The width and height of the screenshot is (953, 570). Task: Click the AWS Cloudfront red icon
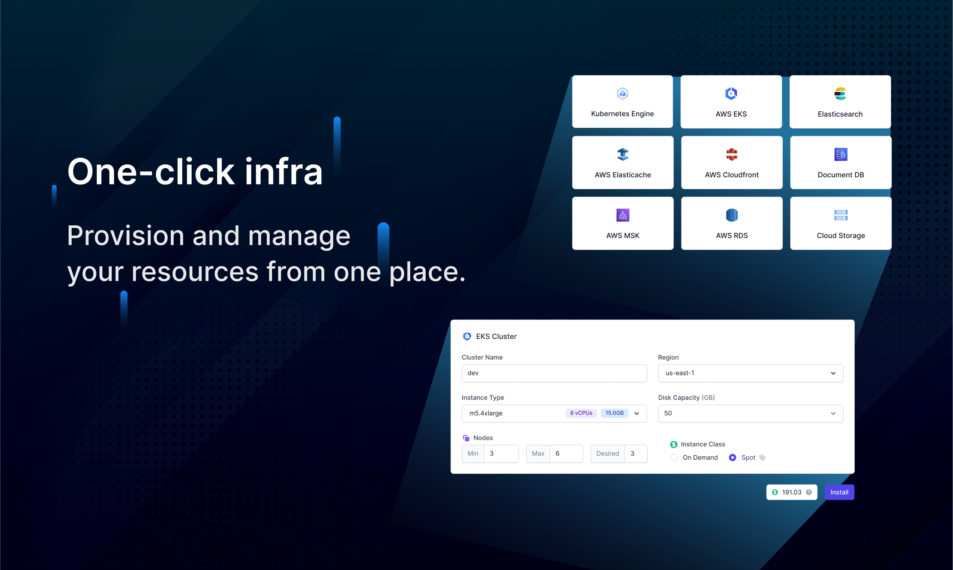[732, 154]
